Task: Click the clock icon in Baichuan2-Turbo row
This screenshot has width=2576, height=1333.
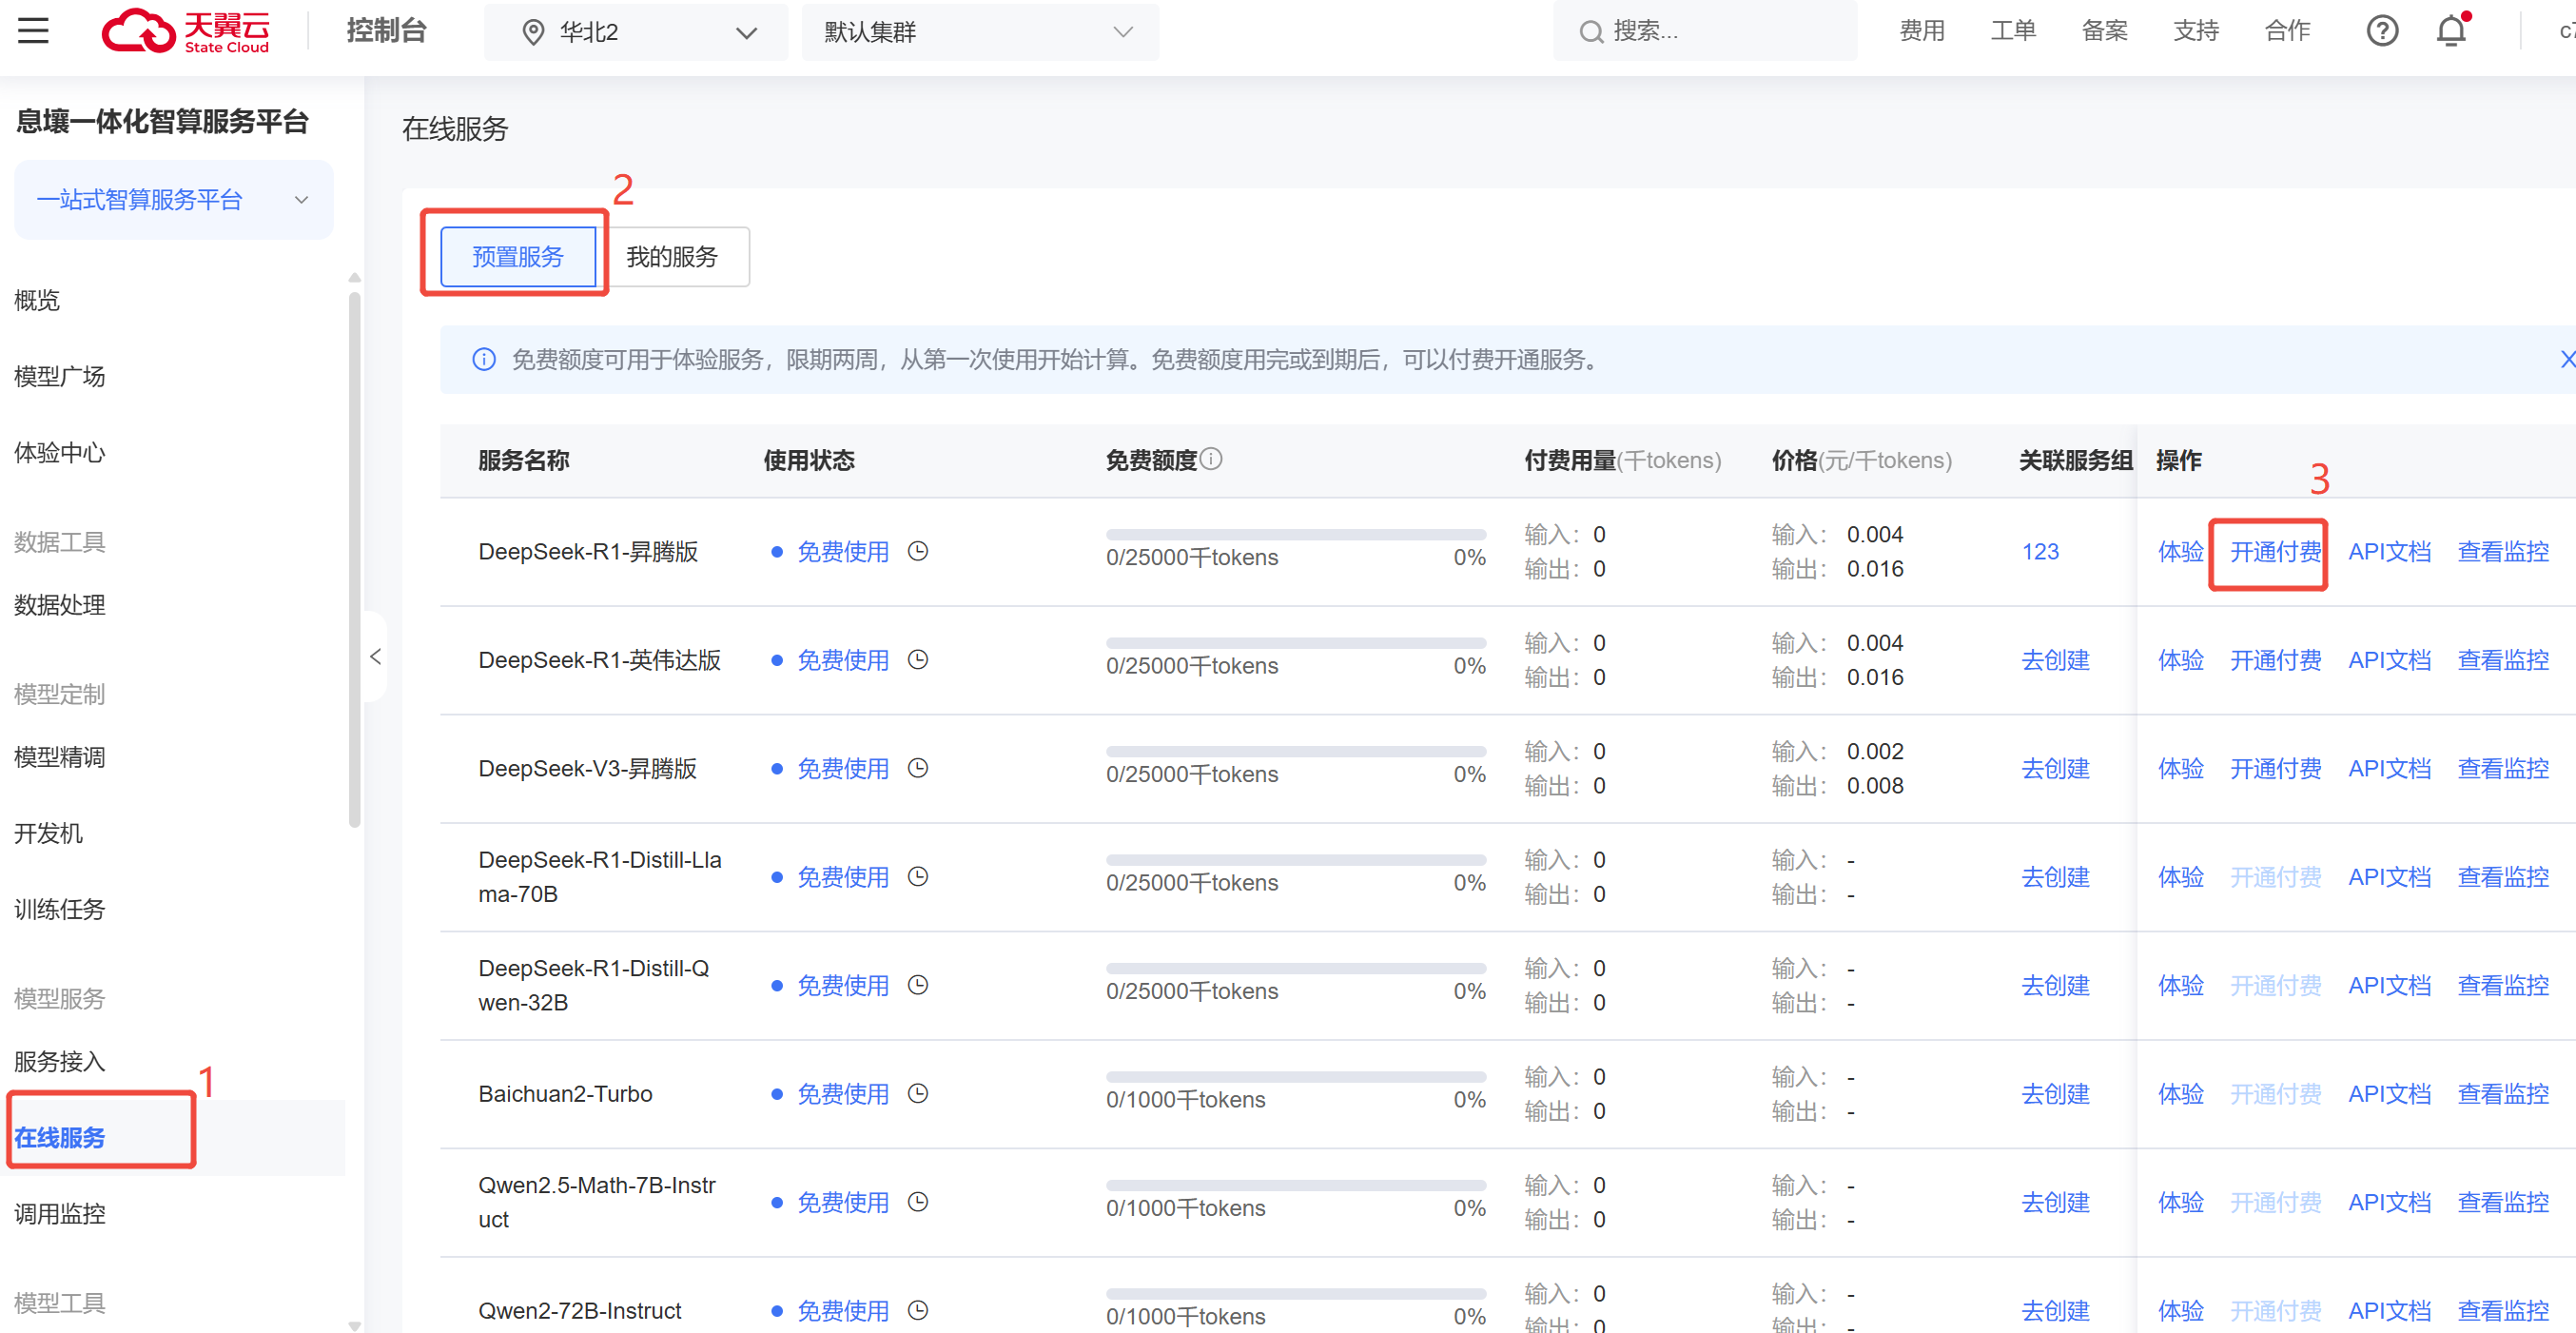Action: (918, 1094)
